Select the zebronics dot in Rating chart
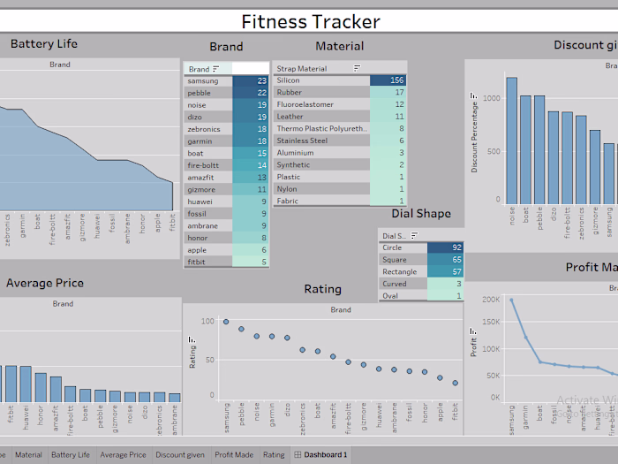The height and width of the screenshot is (464, 618). pos(302,350)
